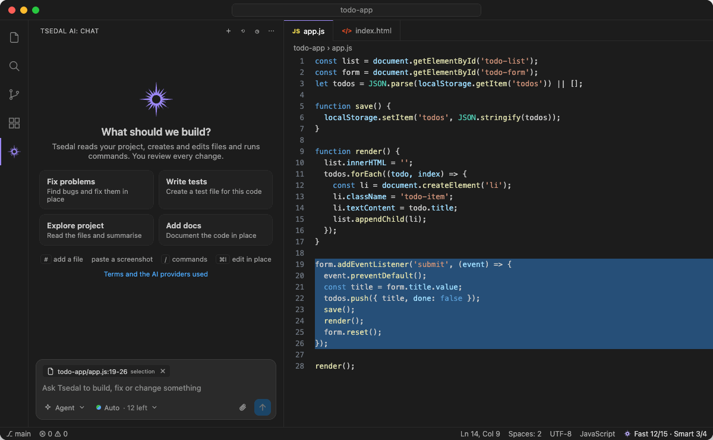Send the message with the arrow button
Viewport: 713px width, 440px height.
[263, 407]
